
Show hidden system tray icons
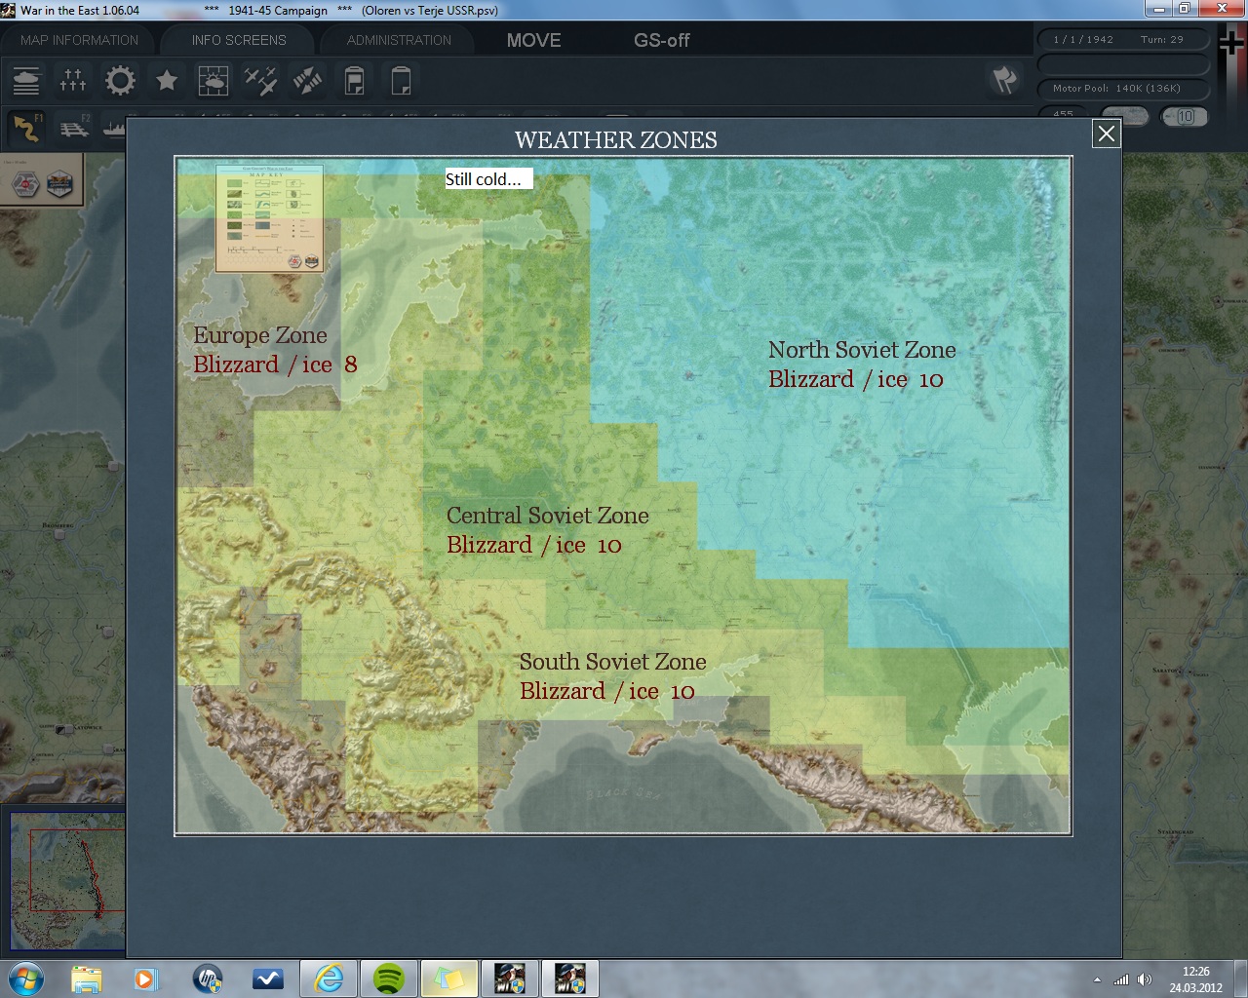pos(1097,979)
